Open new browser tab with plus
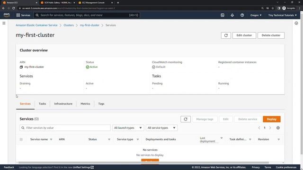 pos(118,3)
